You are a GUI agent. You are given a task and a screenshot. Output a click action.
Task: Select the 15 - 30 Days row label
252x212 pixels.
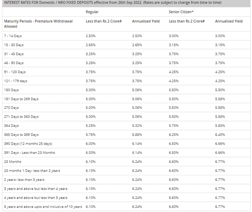13,45
